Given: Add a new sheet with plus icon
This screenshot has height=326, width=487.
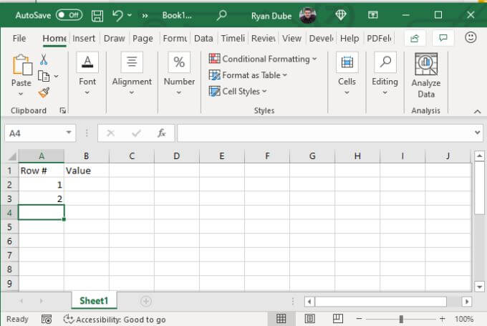Looking at the screenshot, I should click(x=145, y=302).
